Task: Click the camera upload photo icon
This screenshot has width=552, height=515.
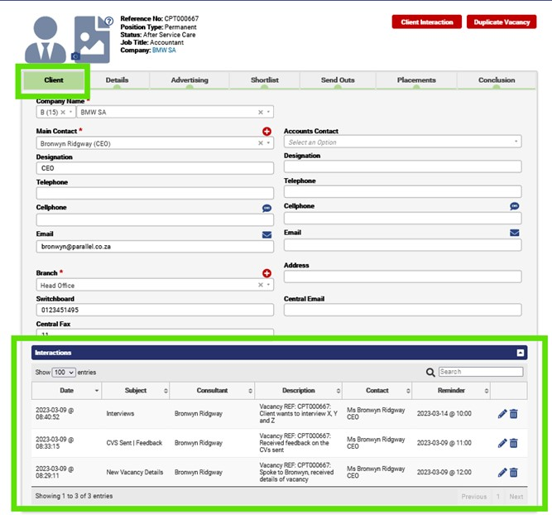Action: (75, 56)
